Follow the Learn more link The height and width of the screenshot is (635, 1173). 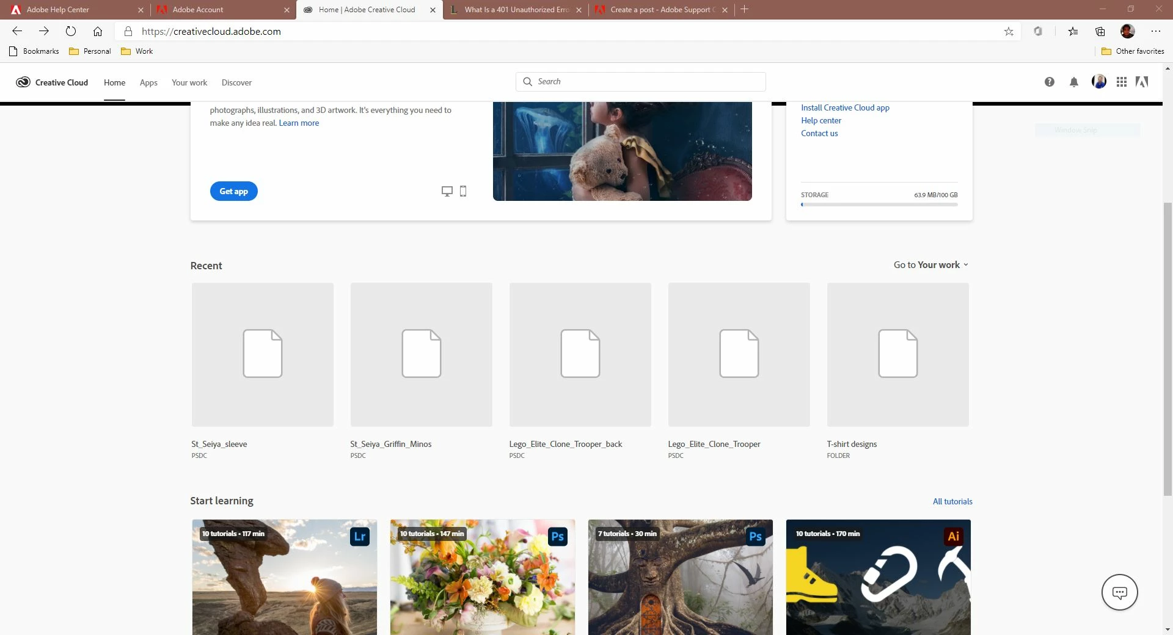[299, 123]
